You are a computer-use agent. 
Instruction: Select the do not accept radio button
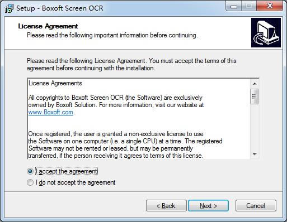[30, 182]
